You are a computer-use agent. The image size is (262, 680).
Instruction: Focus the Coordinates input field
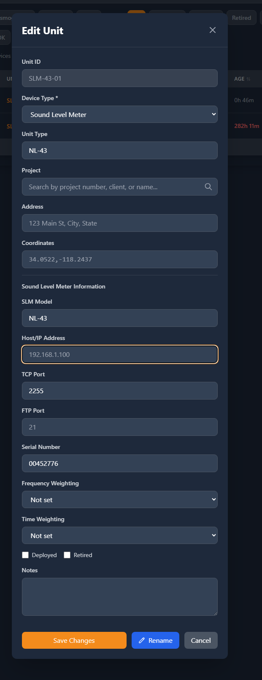tap(119, 259)
